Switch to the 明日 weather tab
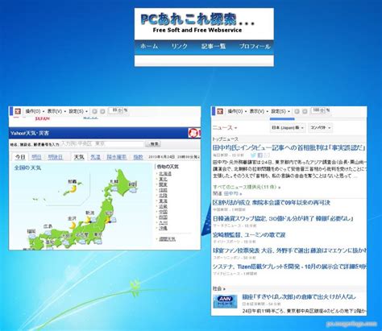Viewport: 382px width, 331px height. 36,157
